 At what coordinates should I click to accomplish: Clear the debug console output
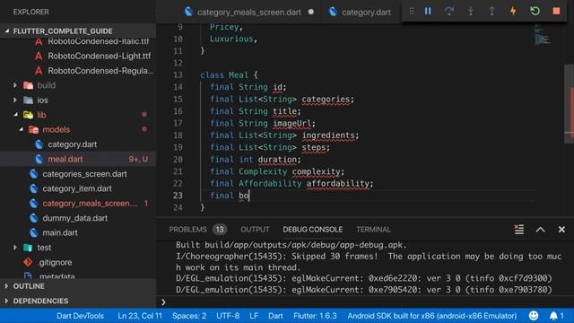tap(519, 230)
